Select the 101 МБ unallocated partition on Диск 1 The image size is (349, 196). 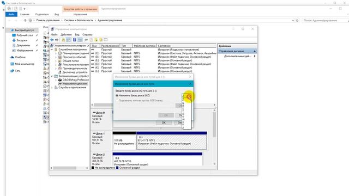pyautogui.click(x=124, y=140)
